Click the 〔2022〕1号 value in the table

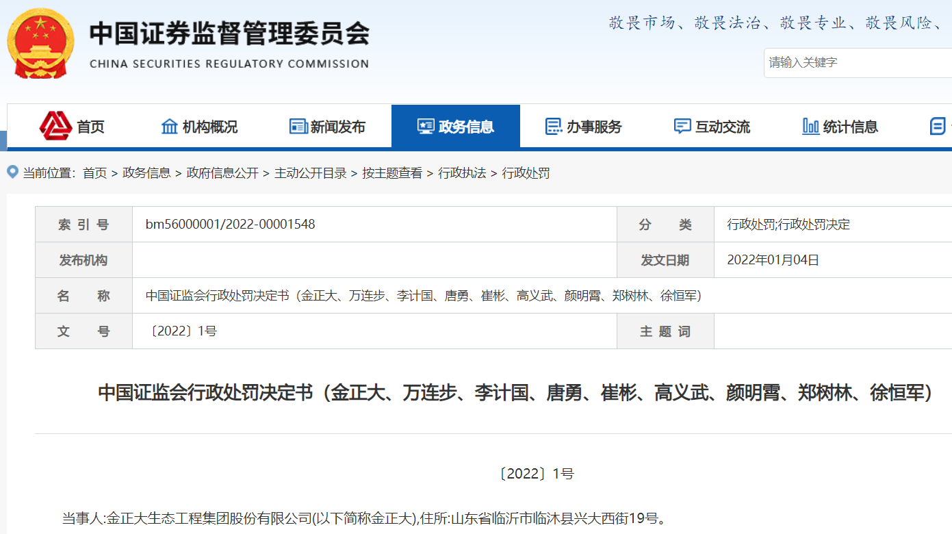click(x=182, y=331)
